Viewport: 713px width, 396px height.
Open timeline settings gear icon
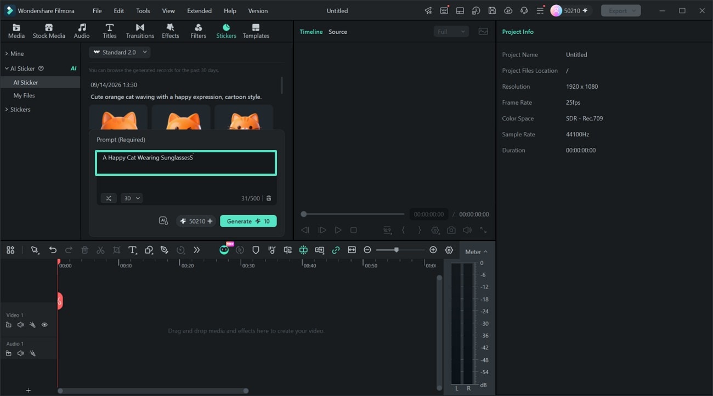pyautogui.click(x=449, y=250)
